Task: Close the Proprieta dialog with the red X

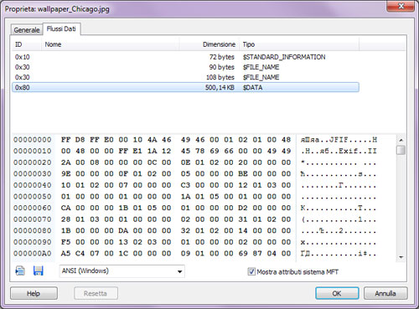Action: click(401, 6)
